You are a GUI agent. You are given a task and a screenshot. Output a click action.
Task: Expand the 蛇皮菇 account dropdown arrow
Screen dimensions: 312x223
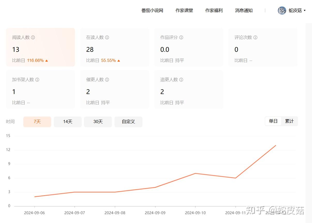coord(305,11)
